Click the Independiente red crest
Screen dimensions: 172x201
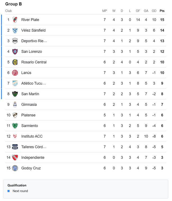(x=15, y=158)
